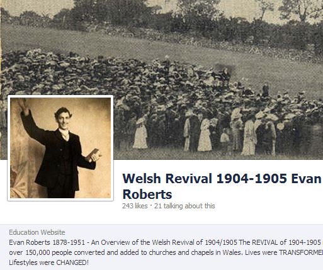
Task: Click the 1904-1905 dates in page title
Action: (251, 179)
